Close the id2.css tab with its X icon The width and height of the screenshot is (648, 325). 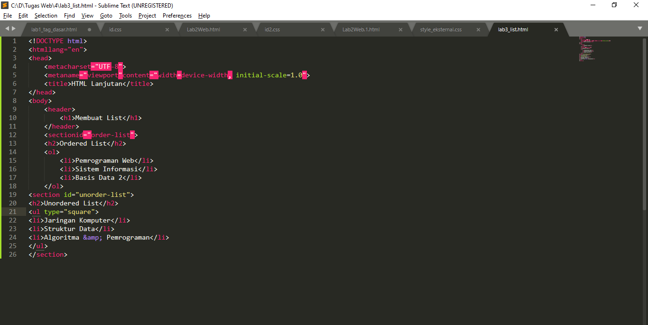pyautogui.click(x=323, y=29)
